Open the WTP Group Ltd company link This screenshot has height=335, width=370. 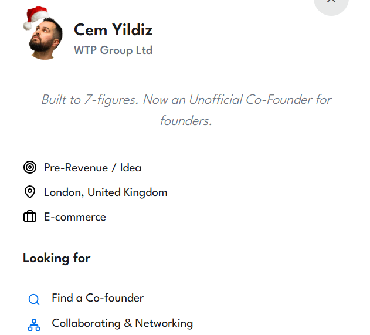pos(113,50)
